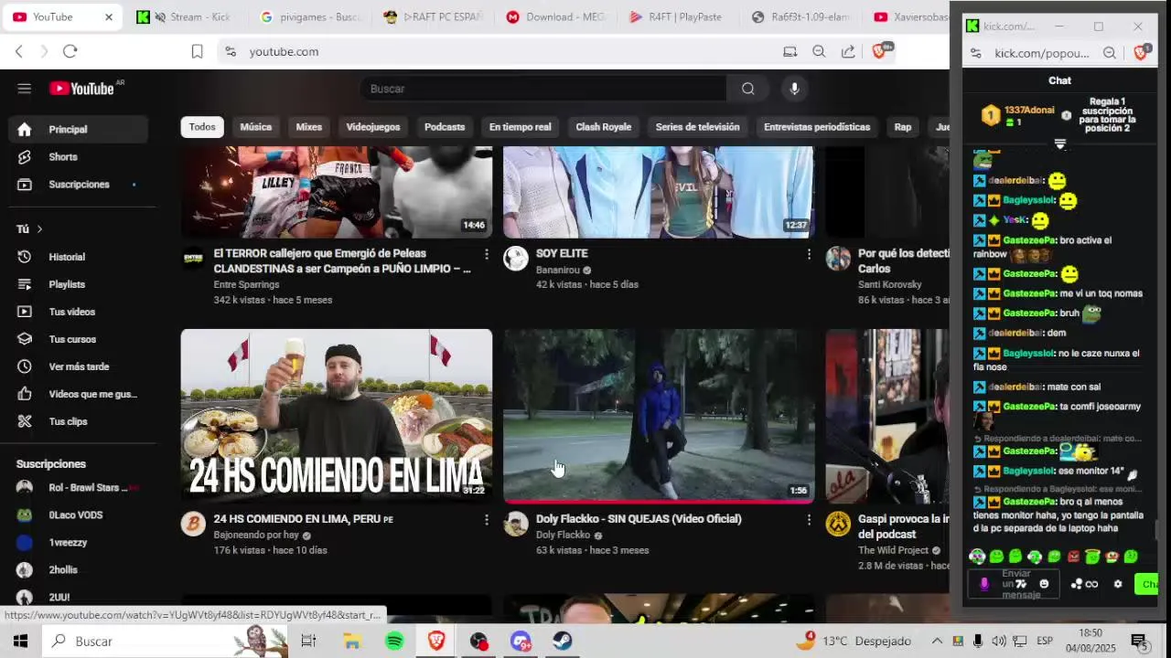Open Bajoneando por hay channel link
Screen dimensions: 1171x658
click(256, 535)
